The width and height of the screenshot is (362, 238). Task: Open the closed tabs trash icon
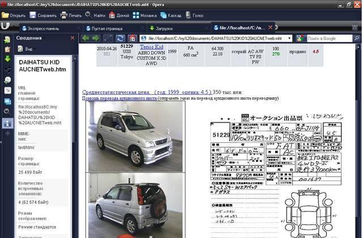tap(355, 28)
